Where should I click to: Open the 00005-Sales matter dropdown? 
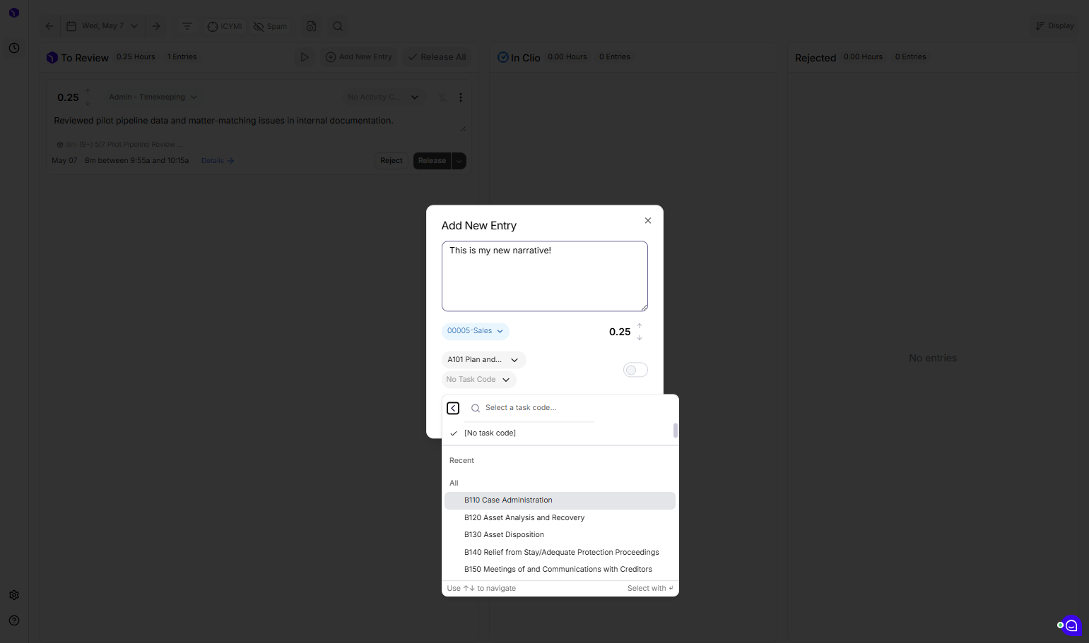pyautogui.click(x=476, y=331)
